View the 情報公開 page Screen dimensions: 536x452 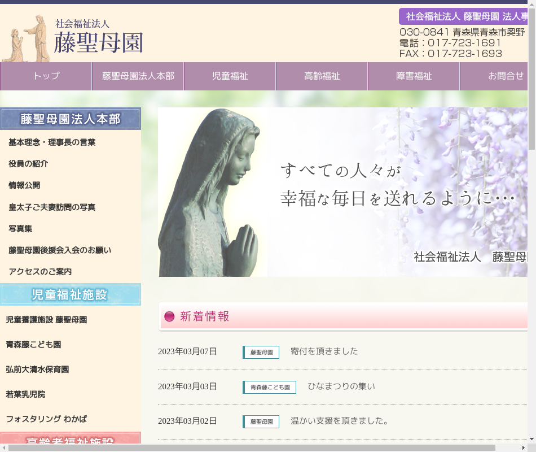[24, 185]
